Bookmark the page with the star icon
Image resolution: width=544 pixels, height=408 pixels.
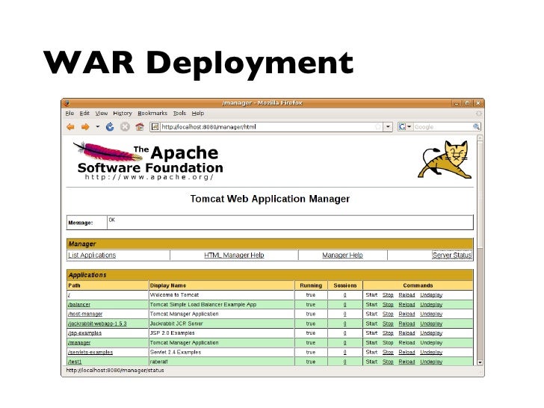(x=378, y=127)
